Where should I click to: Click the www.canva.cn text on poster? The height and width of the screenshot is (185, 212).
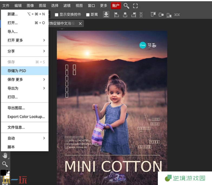click(78, 147)
